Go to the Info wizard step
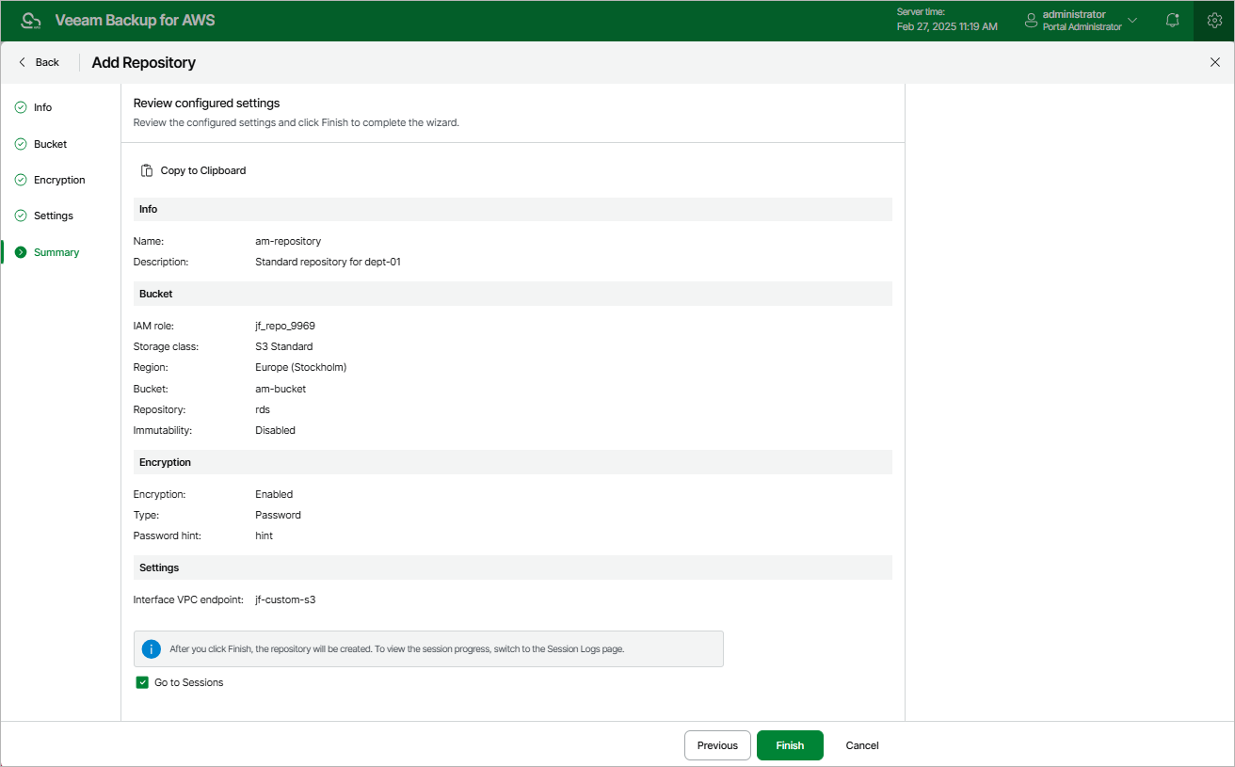This screenshot has height=767, width=1235. (42, 107)
